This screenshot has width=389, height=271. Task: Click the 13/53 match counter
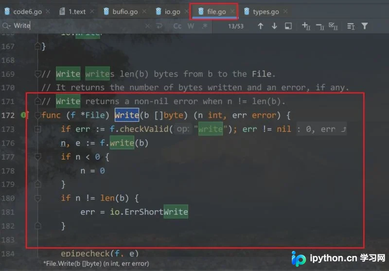pos(236,26)
